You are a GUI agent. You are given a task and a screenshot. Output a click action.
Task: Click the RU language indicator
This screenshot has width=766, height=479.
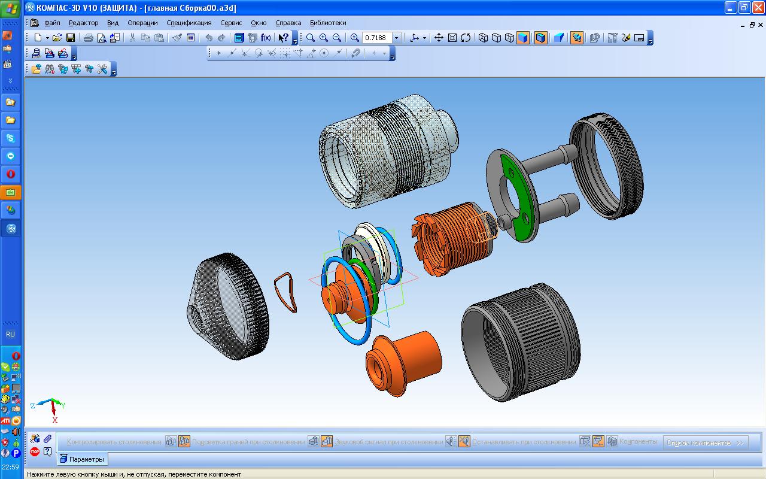click(10, 334)
